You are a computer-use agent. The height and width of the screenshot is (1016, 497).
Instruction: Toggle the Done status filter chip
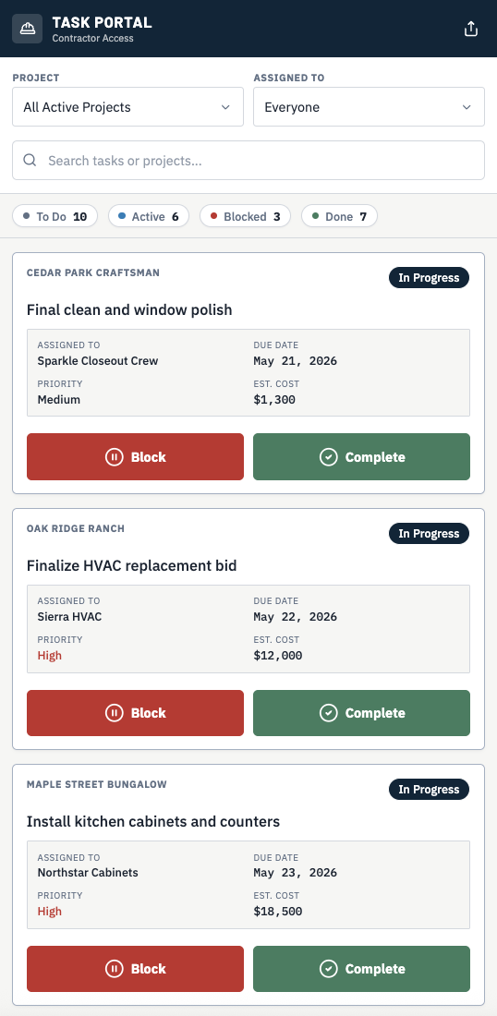339,216
